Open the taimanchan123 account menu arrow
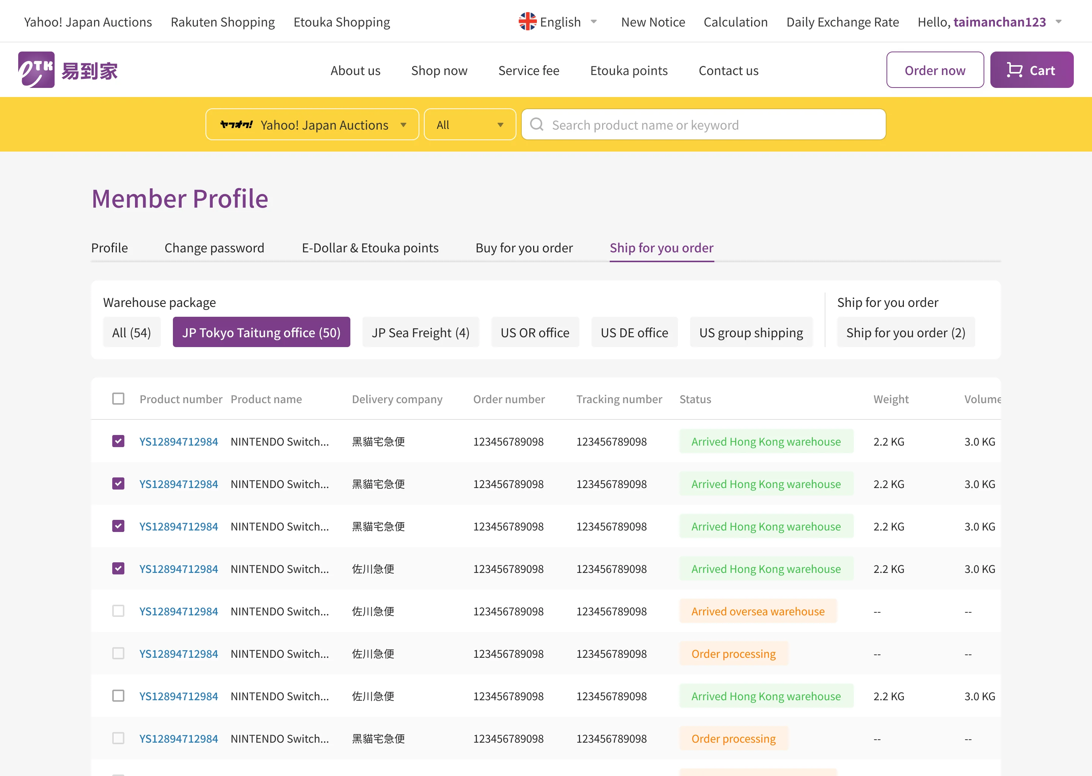The width and height of the screenshot is (1092, 776). [x=1059, y=22]
